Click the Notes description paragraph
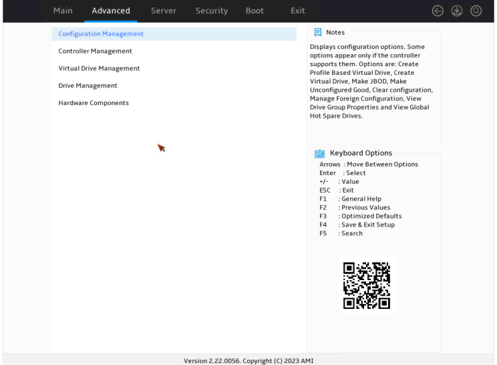 point(371,81)
